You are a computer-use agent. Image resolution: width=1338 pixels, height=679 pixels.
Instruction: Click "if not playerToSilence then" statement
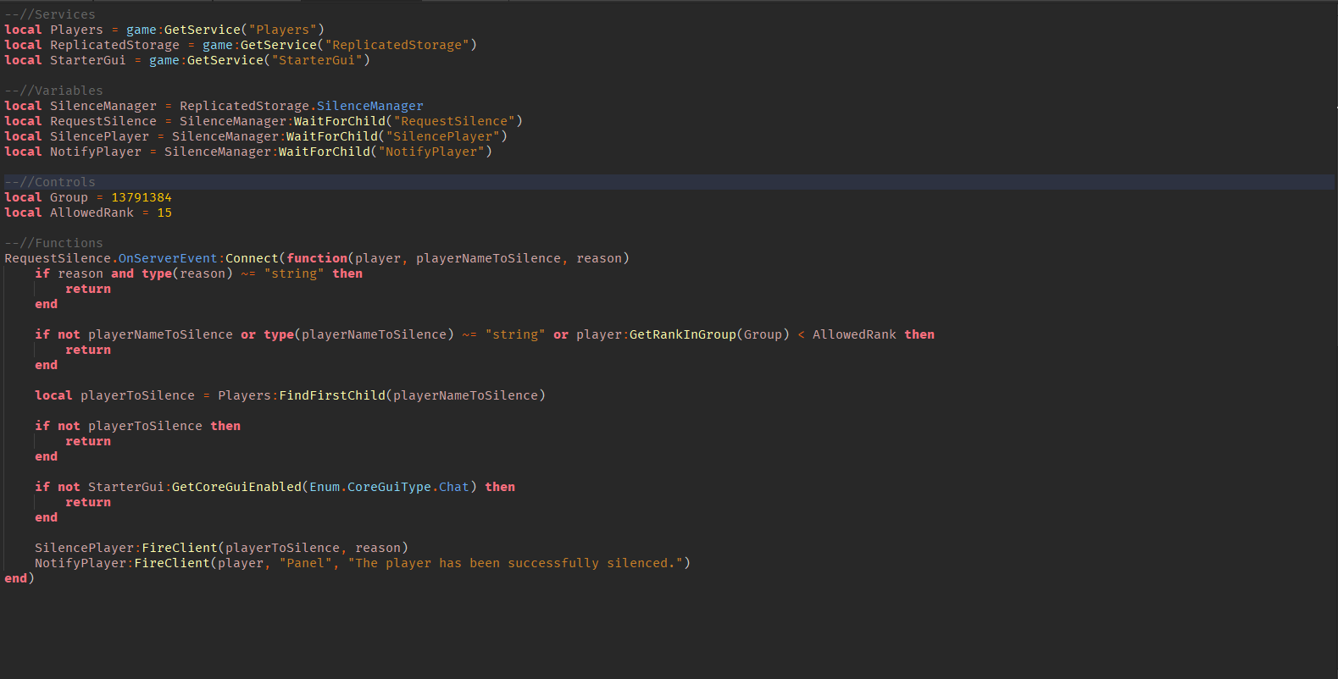click(137, 426)
